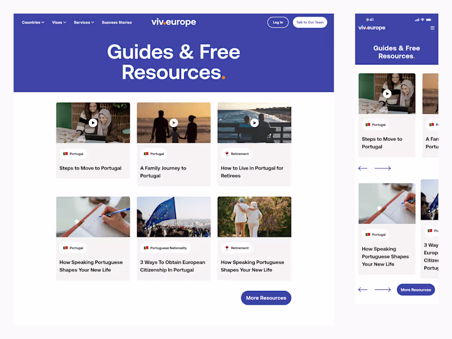Click Portugal tag on mobile Steps to Move card
Viewport: 452px width, 339px height.
375,125
